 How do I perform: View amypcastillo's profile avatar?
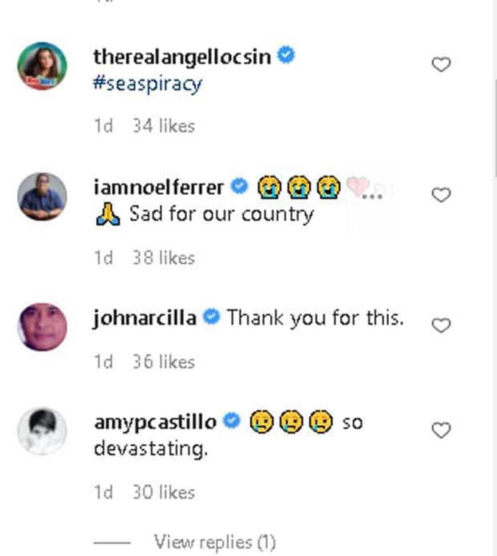42,431
